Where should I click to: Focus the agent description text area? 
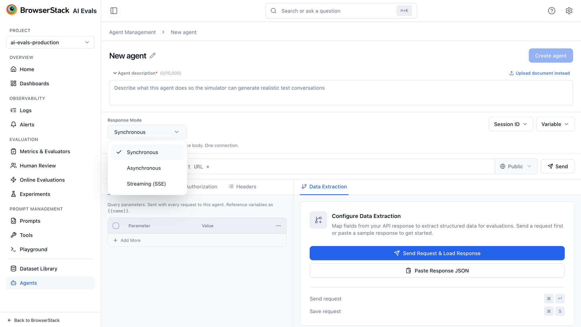[341, 93]
